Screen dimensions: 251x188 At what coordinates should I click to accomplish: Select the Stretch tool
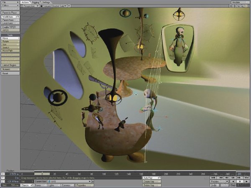point(10,48)
